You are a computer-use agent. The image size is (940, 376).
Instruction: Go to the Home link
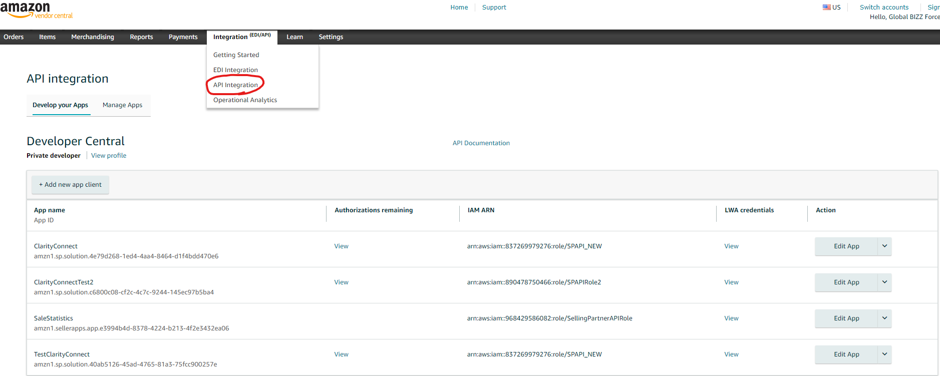pos(459,8)
